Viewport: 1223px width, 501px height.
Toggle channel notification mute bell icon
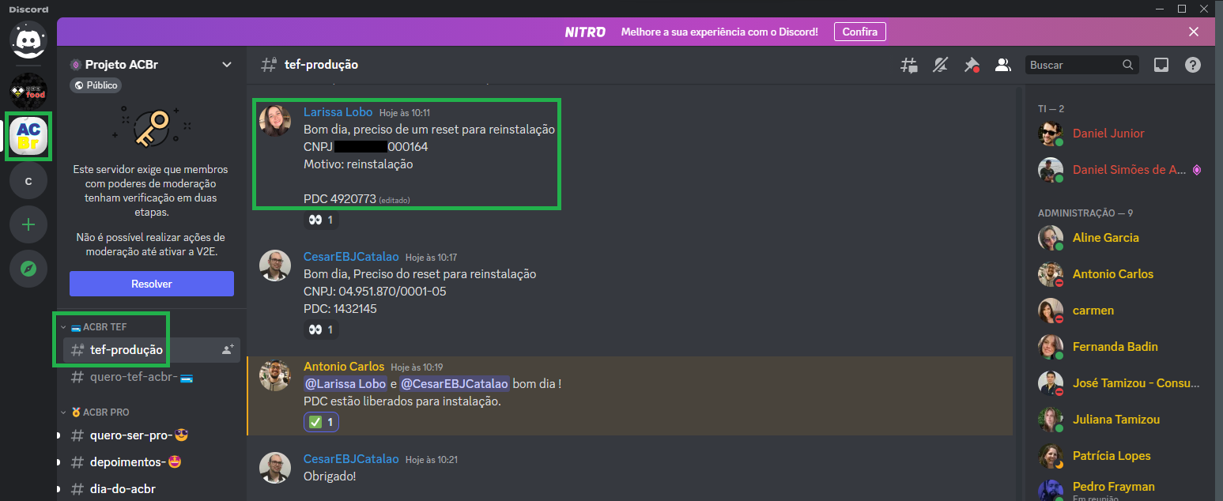coord(940,65)
